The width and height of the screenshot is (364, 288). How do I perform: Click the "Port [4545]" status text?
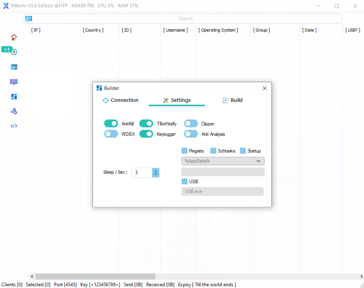pos(65,285)
